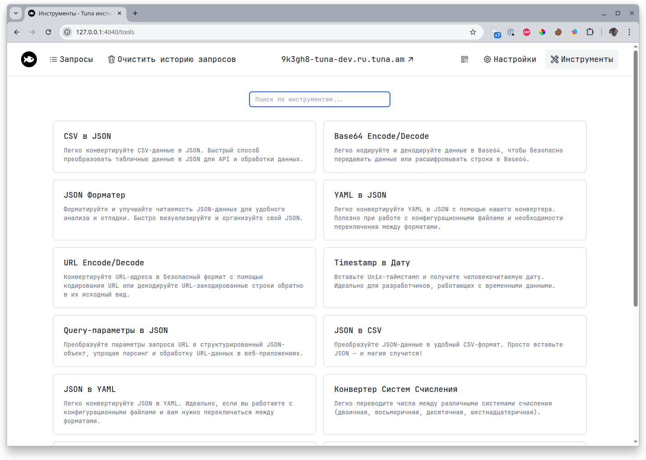Click the Tuna fish logo icon

point(29,59)
